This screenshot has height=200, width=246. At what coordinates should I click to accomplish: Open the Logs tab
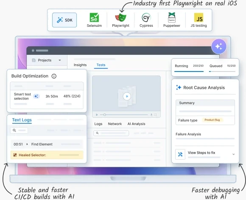(x=98, y=124)
